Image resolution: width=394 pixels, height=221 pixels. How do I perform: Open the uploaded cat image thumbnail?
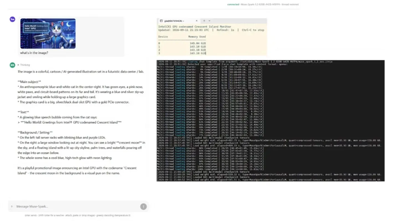[x=48, y=33]
